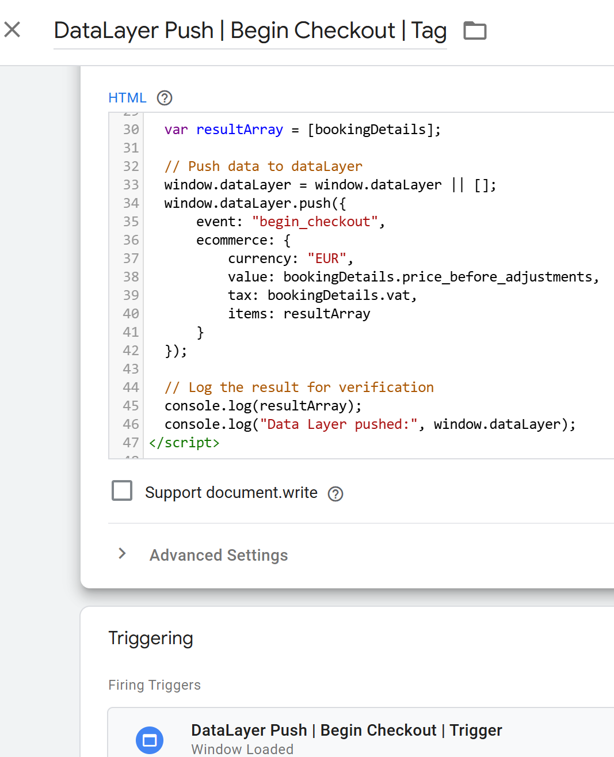Viewport: 614px width, 757px height.
Task: Click the closing </script> tag in the editor
Action: 184,443
